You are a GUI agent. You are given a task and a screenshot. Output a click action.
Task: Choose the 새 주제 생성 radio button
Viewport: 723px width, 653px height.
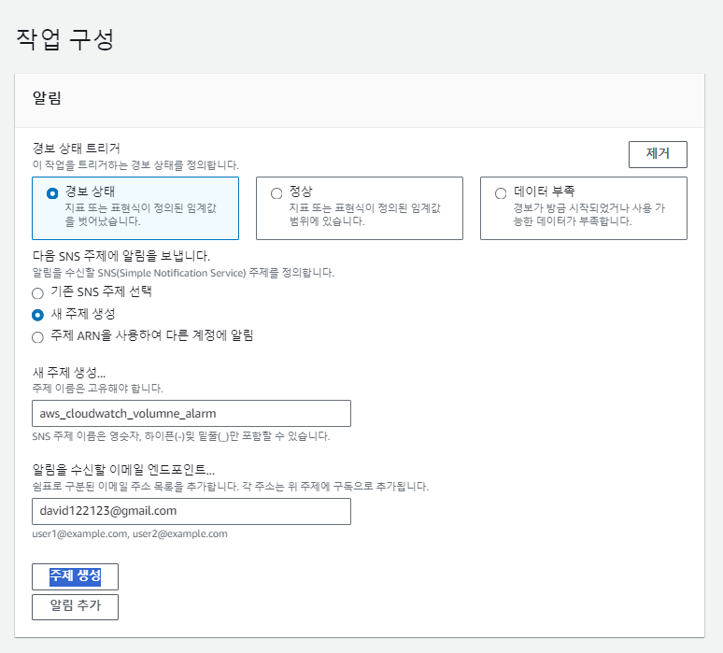pyautogui.click(x=38, y=315)
